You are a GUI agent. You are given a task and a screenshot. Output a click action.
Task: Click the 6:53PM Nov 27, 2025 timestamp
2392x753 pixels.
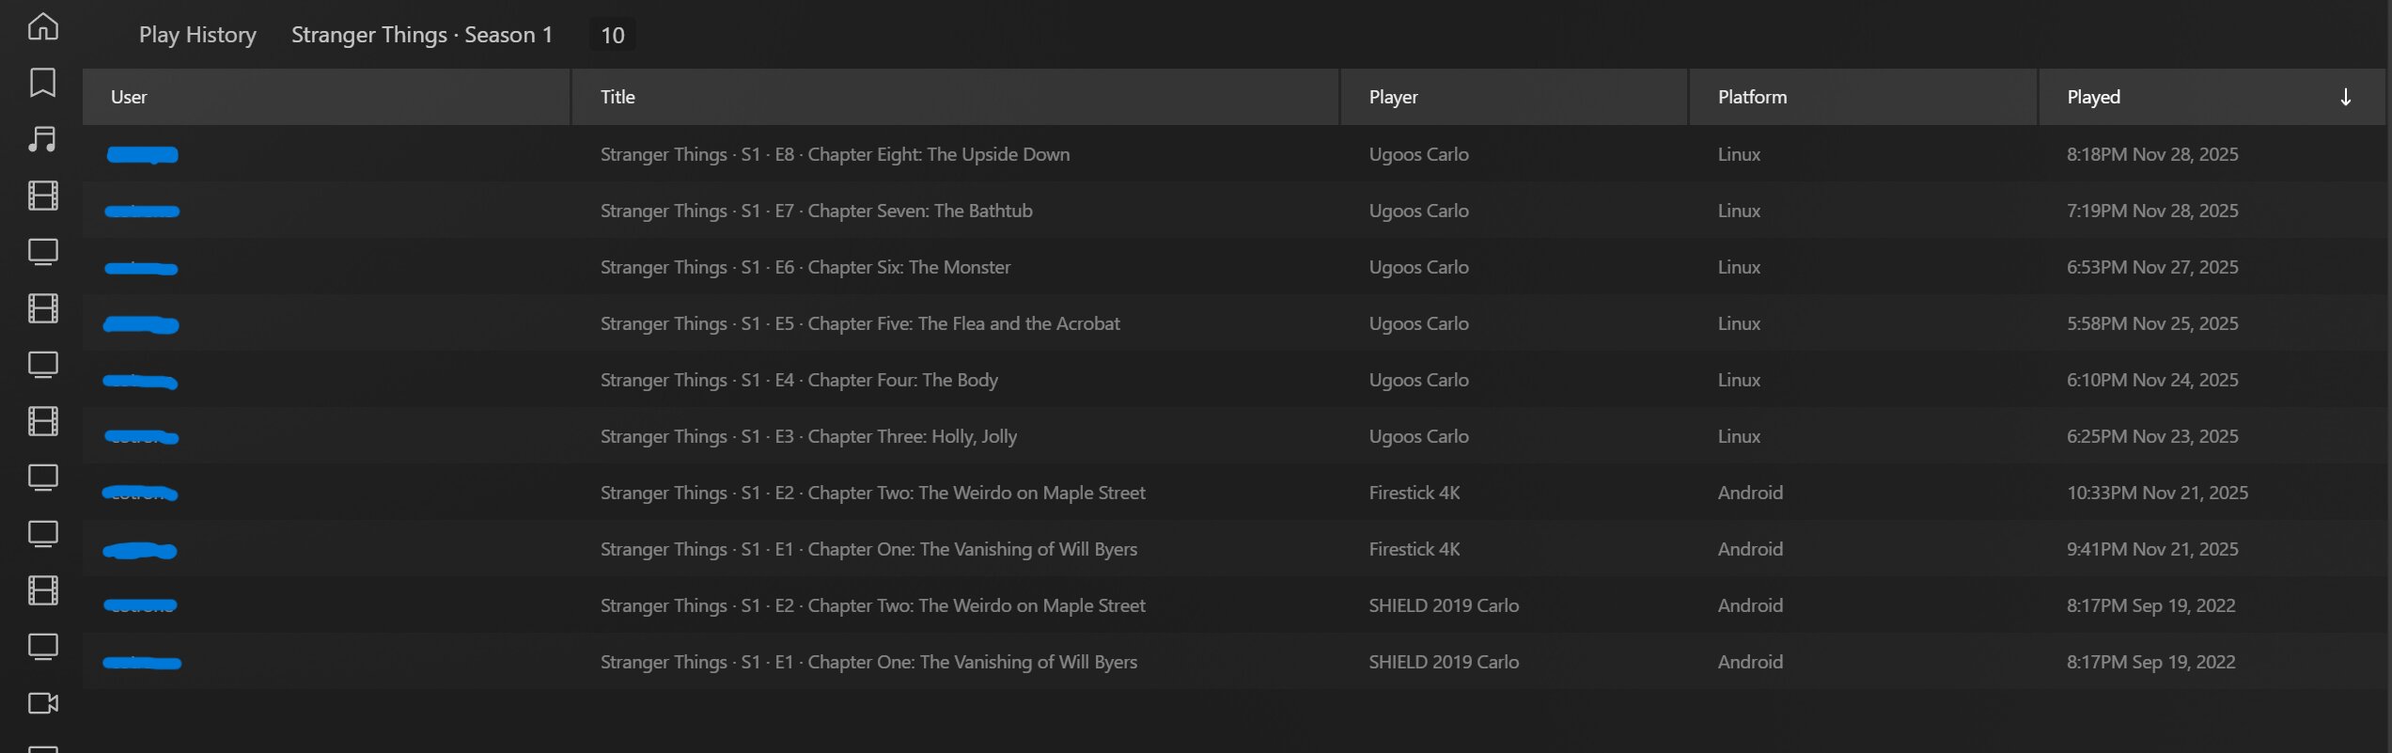click(x=2151, y=267)
